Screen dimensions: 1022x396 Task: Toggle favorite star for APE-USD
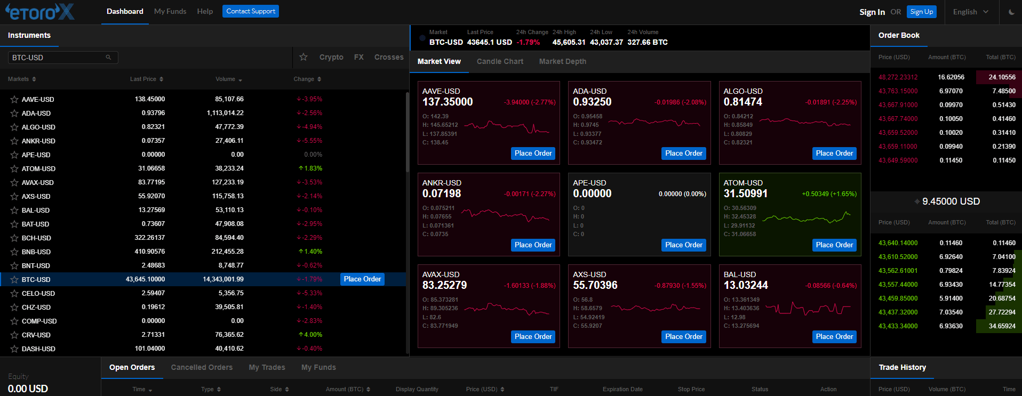point(14,155)
